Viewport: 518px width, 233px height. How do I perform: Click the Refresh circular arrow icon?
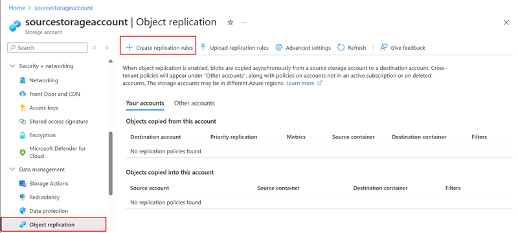click(341, 47)
